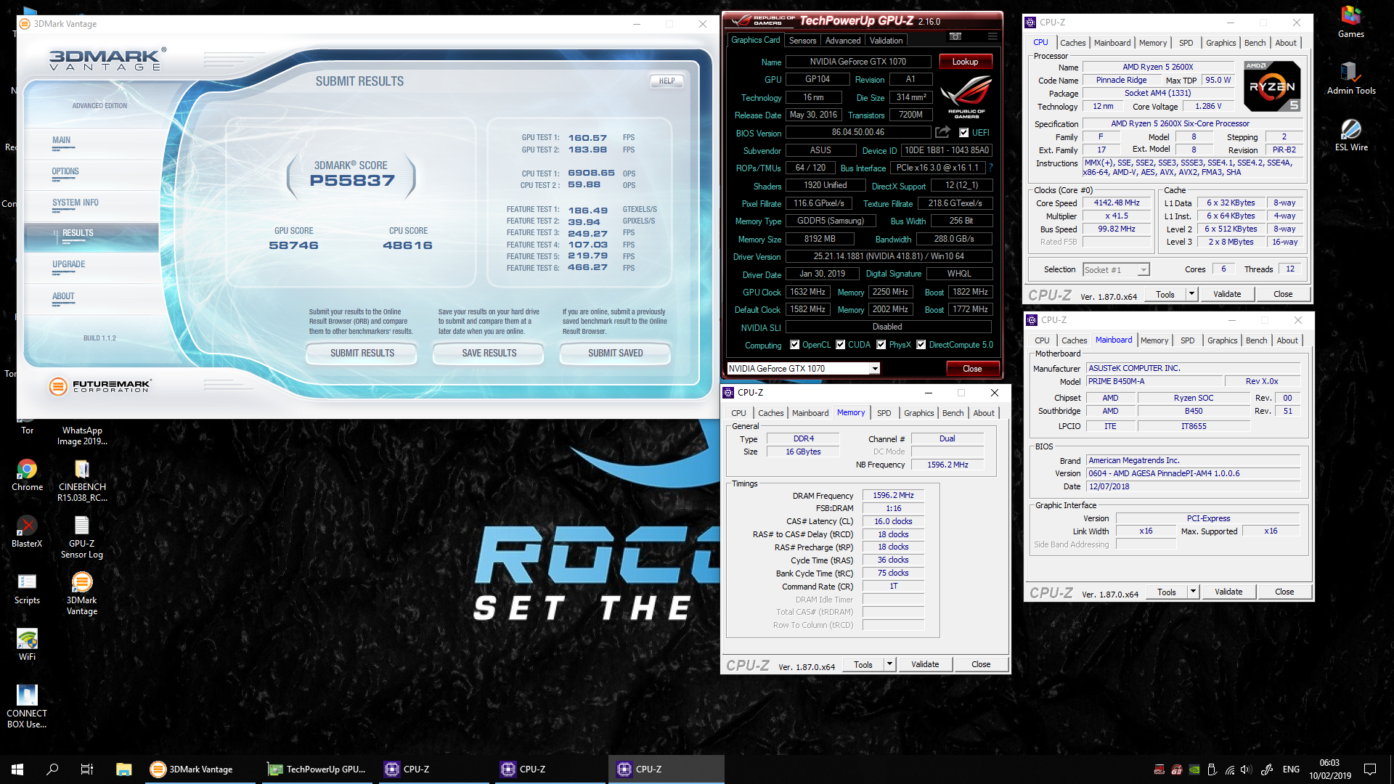Click the Bus Interface question mark in GPU-Z
This screenshot has height=784, width=1394.
coord(990,168)
